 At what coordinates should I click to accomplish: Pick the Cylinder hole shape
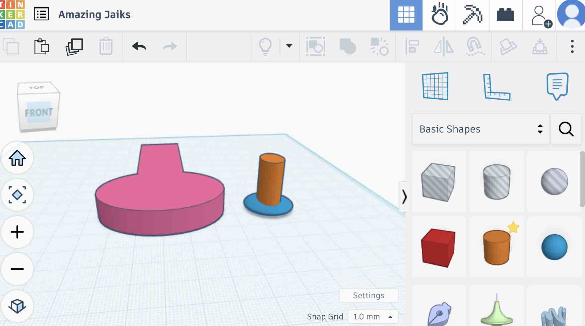click(x=496, y=182)
